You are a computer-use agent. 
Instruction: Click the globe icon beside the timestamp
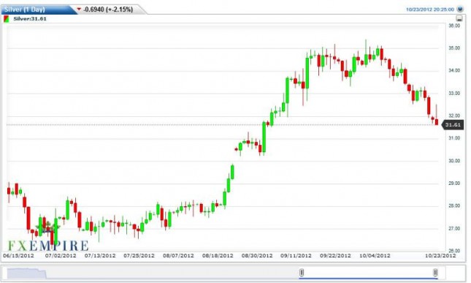point(460,9)
